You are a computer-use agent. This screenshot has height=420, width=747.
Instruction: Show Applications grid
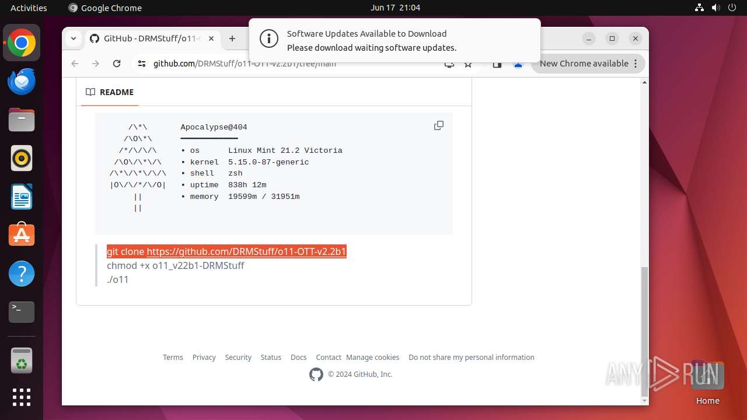[x=22, y=397]
